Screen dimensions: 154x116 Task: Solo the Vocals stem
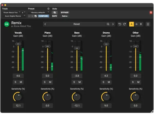point(15,82)
